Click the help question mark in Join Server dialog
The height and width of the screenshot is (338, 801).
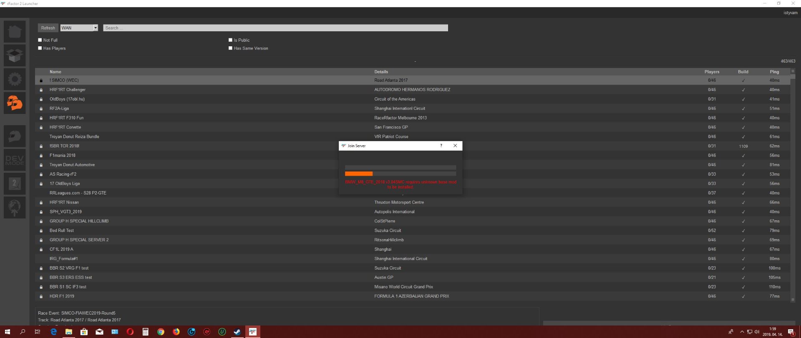[x=441, y=146]
